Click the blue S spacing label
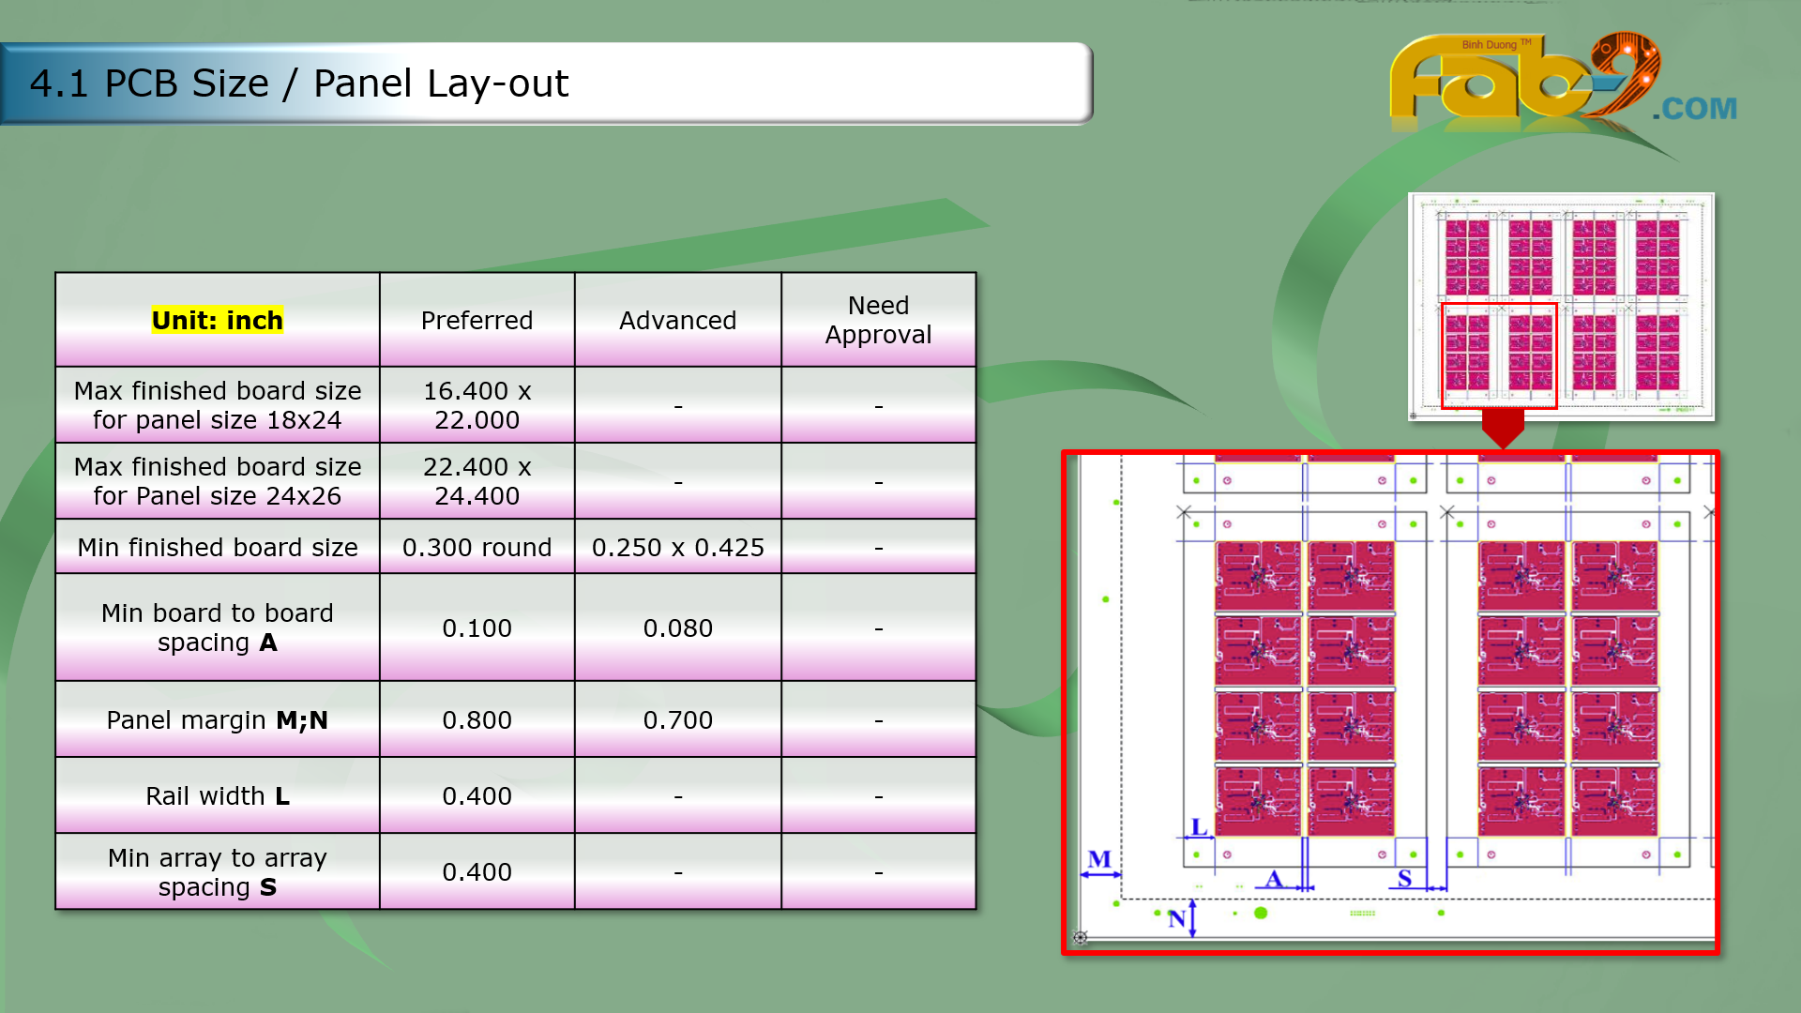 tap(1404, 879)
